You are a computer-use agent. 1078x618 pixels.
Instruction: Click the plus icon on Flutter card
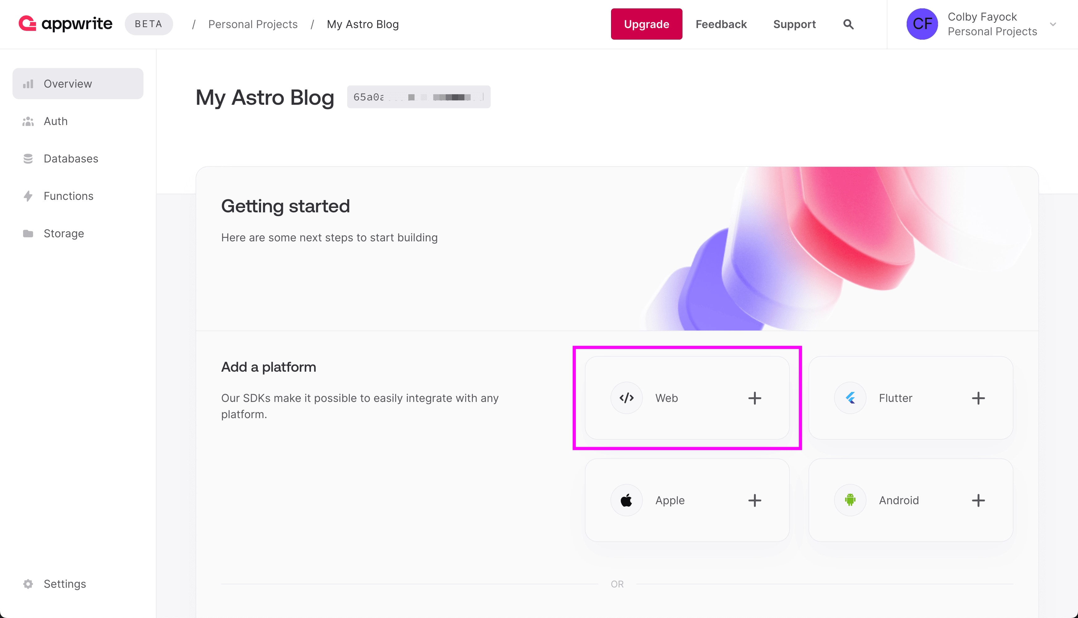[978, 398]
